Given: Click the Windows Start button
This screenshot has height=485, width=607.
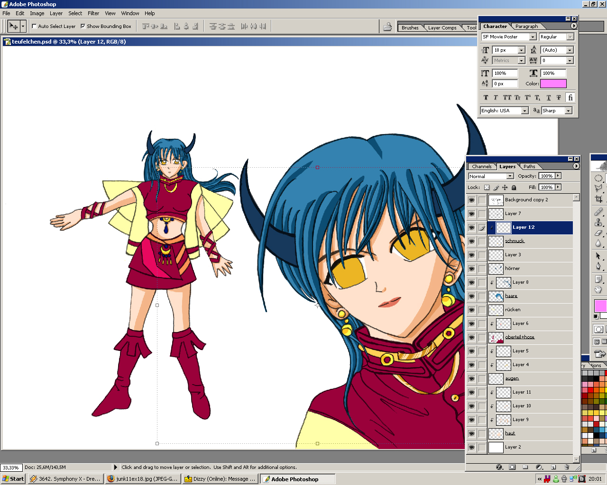Looking at the screenshot, I should 13,479.
